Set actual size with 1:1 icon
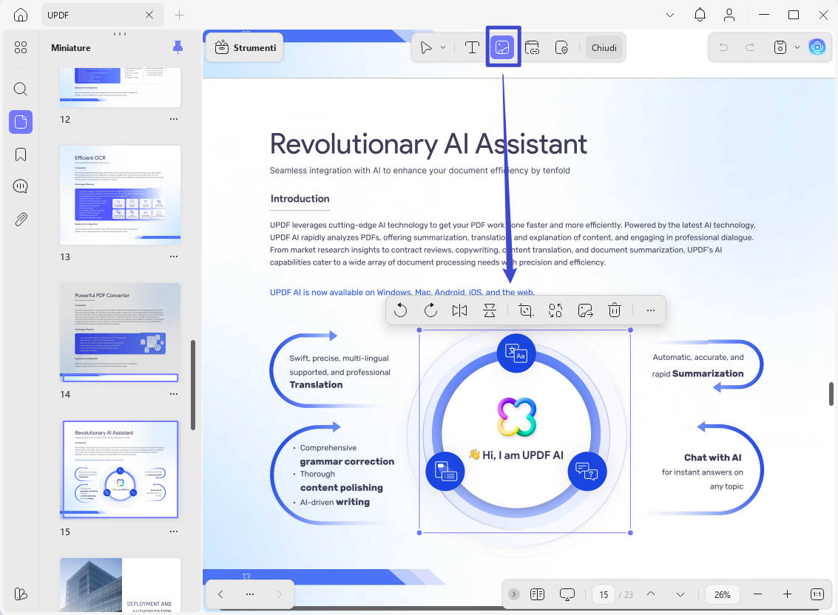The width and height of the screenshot is (838, 615). tap(817, 594)
